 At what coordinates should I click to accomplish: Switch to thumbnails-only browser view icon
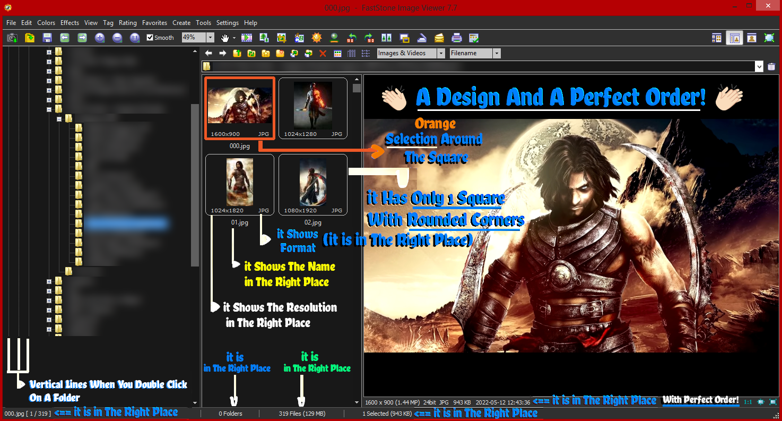tap(717, 38)
